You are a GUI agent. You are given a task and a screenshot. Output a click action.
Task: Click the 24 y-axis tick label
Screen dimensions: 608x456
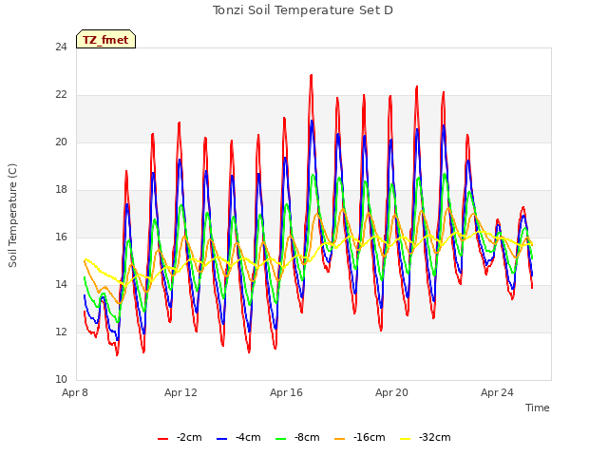[x=61, y=47]
